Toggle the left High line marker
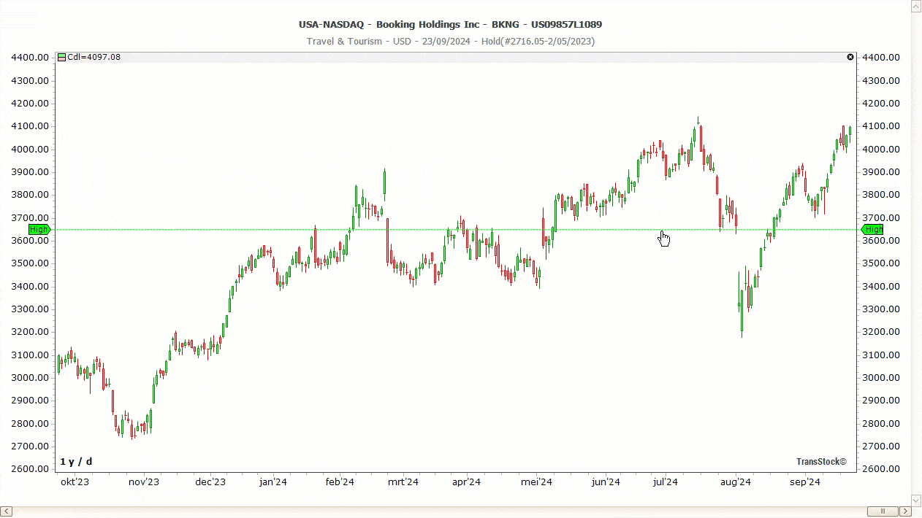 pos(39,229)
